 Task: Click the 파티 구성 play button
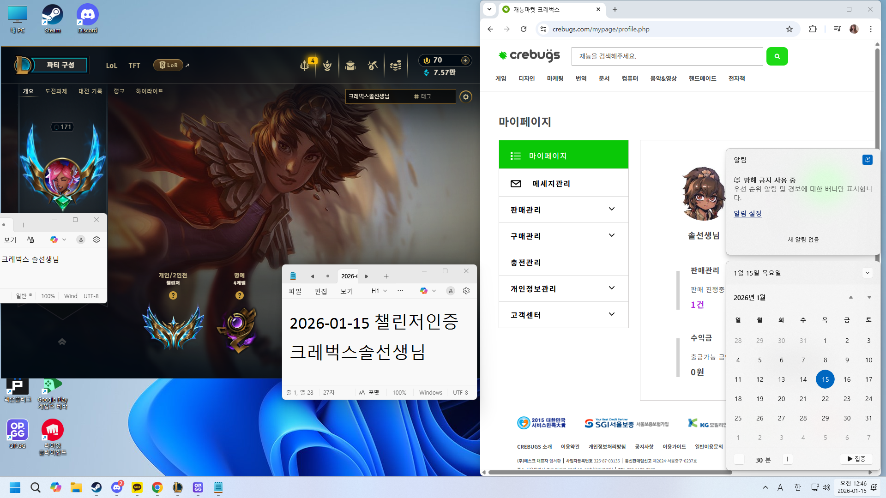pyautogui.click(x=60, y=65)
